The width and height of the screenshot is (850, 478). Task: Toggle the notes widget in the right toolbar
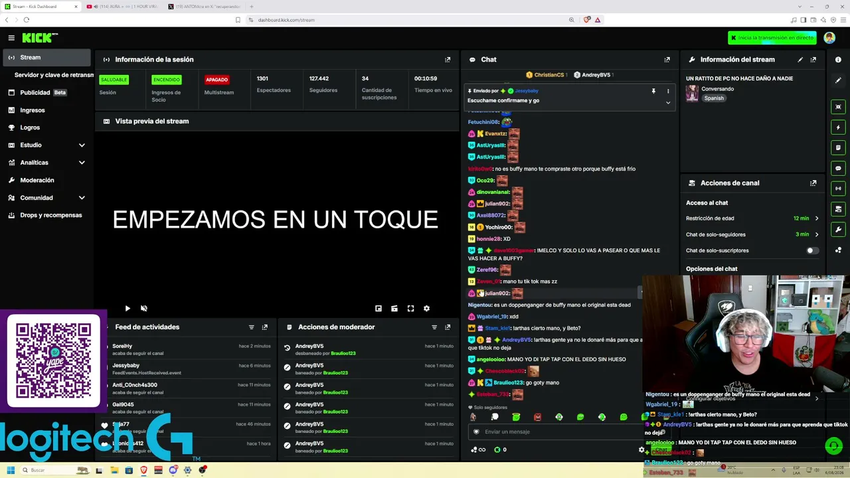click(838, 147)
